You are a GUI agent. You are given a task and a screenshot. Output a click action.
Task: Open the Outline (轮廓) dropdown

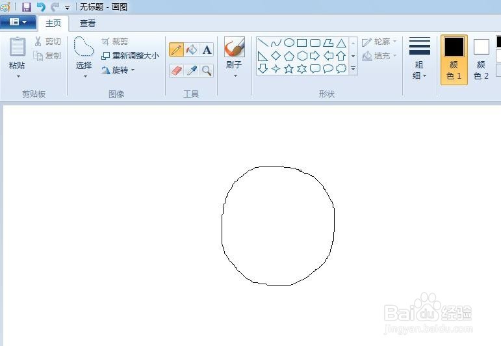pos(379,42)
